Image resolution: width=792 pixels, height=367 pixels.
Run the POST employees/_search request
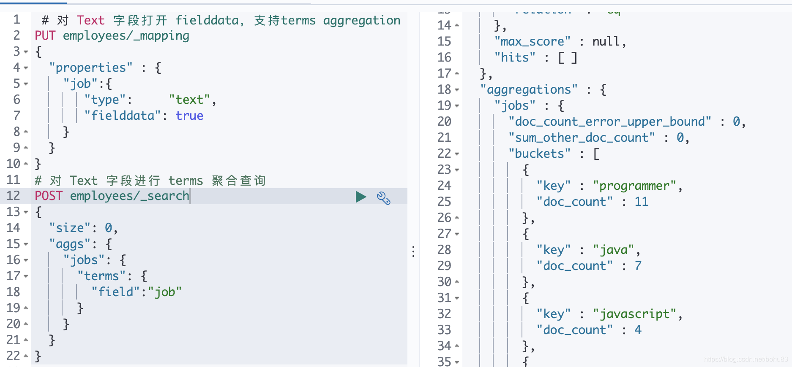coord(360,197)
